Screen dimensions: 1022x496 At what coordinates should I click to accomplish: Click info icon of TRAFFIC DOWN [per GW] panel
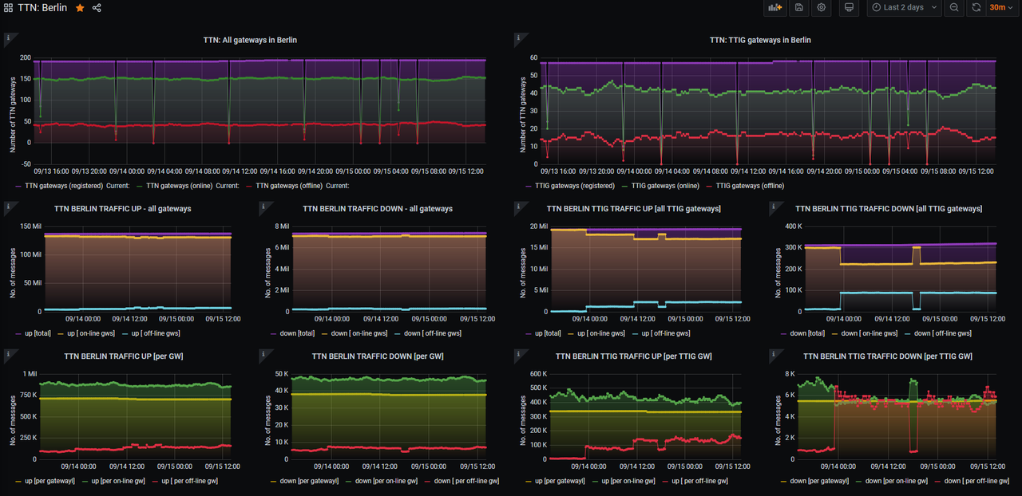pyautogui.click(x=263, y=353)
